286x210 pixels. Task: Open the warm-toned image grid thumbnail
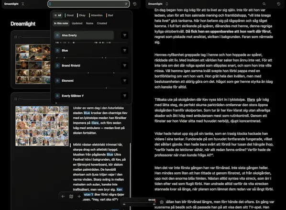(33, 64)
